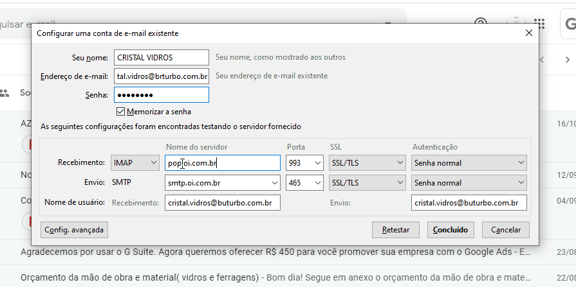Open the IMAP protocol dropdown

[x=135, y=163]
